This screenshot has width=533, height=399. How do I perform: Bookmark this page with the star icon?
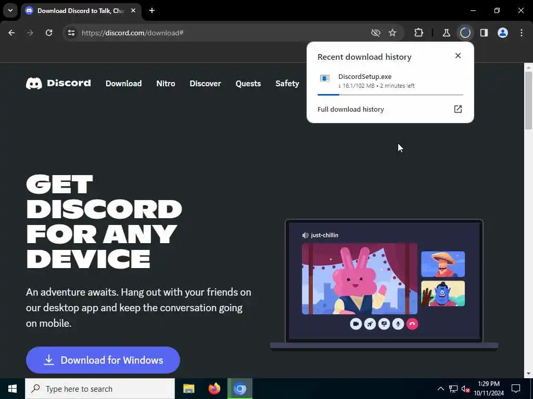point(392,33)
